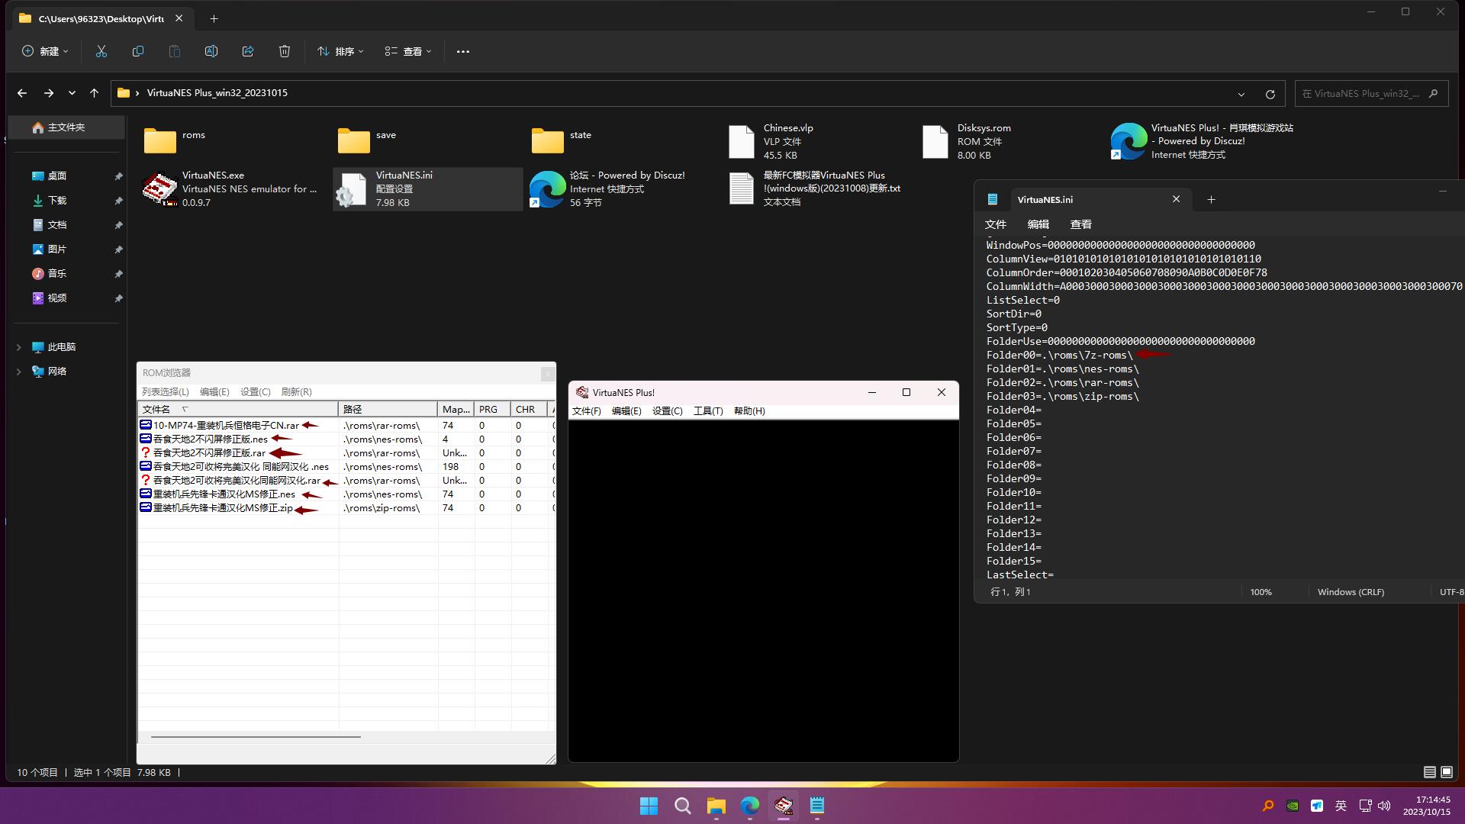Sort ROM list by 路径 column header
The height and width of the screenshot is (824, 1465).
click(388, 410)
